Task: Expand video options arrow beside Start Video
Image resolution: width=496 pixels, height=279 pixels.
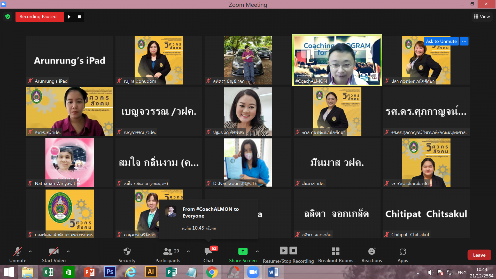Action: click(68, 251)
